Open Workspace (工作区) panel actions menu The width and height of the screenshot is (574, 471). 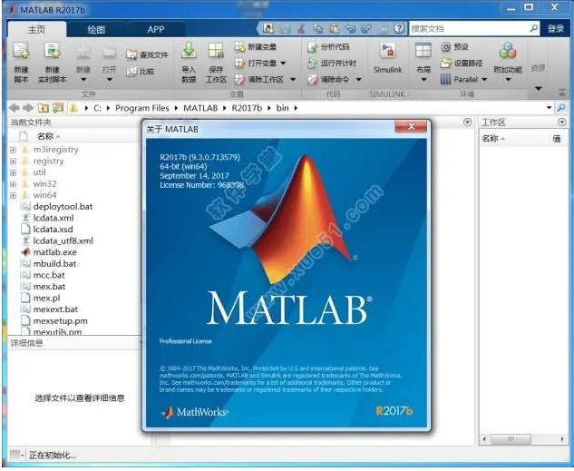(562, 122)
